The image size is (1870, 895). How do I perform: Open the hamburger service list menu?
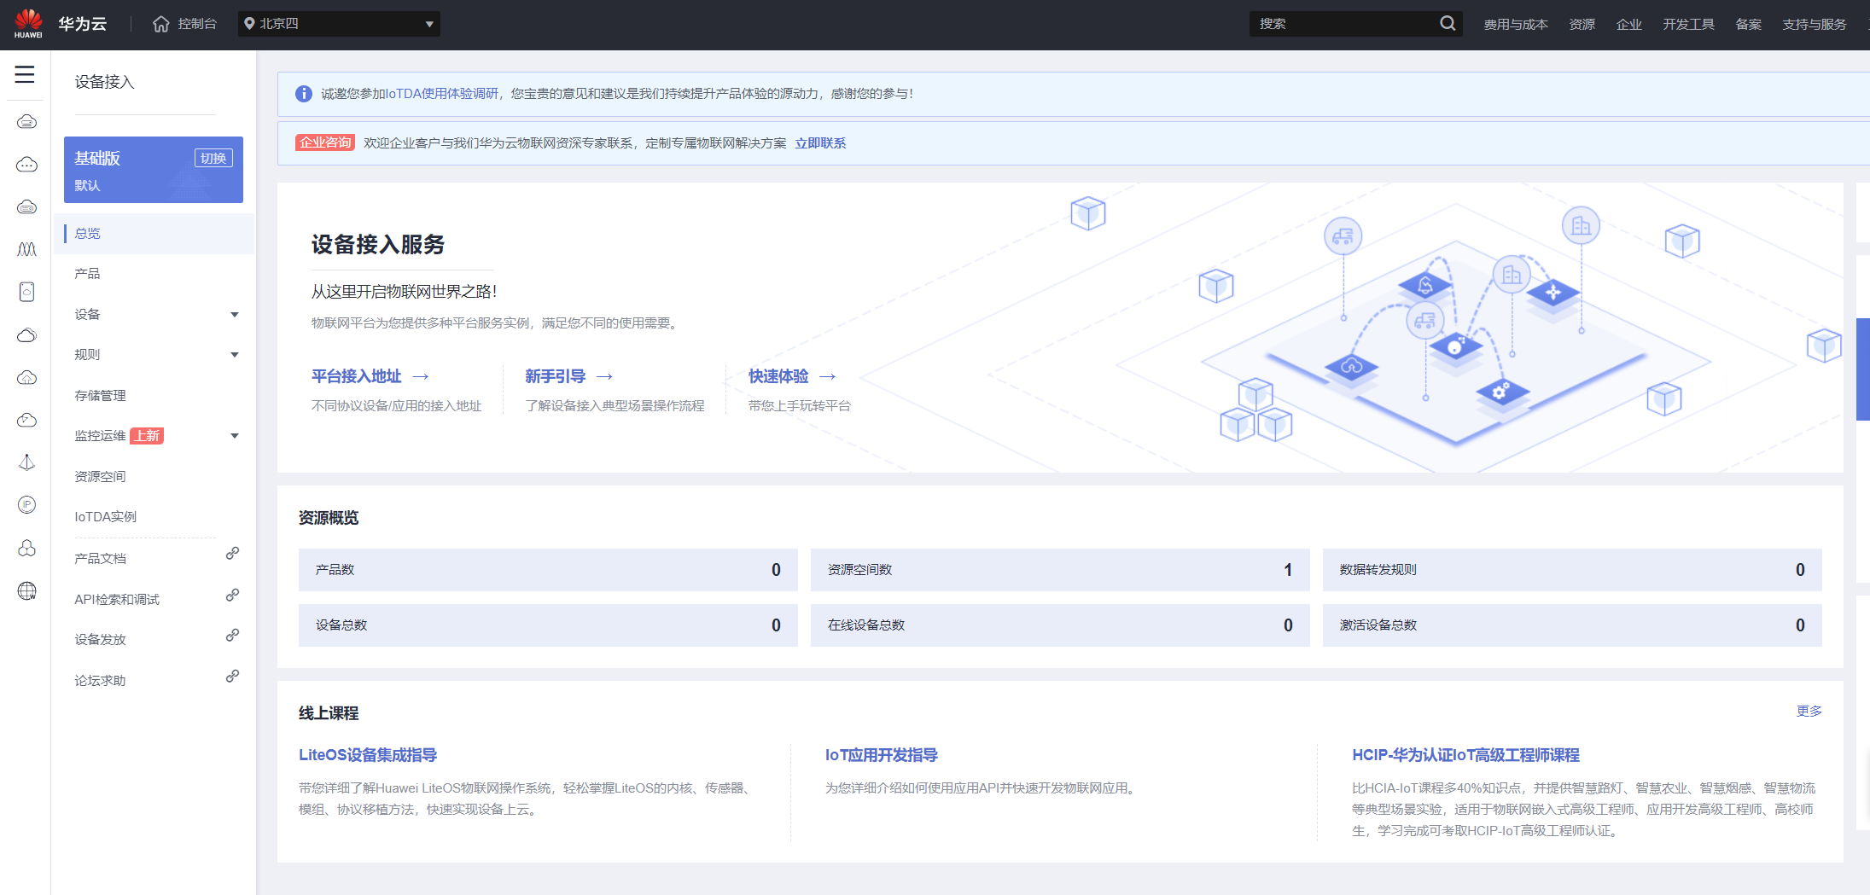(25, 75)
